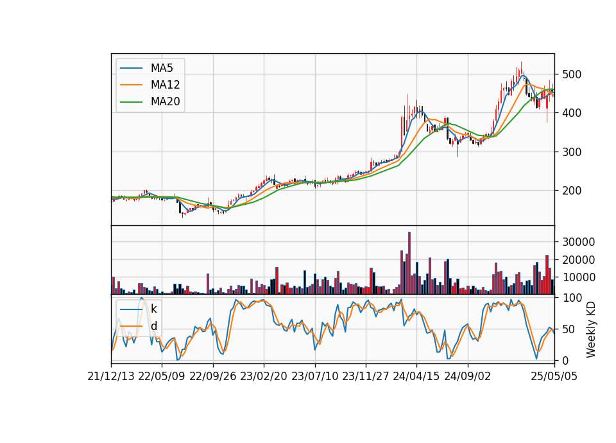The image size is (616, 443).
Task: Click the 23/07/10 date tick label
Action: point(314,377)
